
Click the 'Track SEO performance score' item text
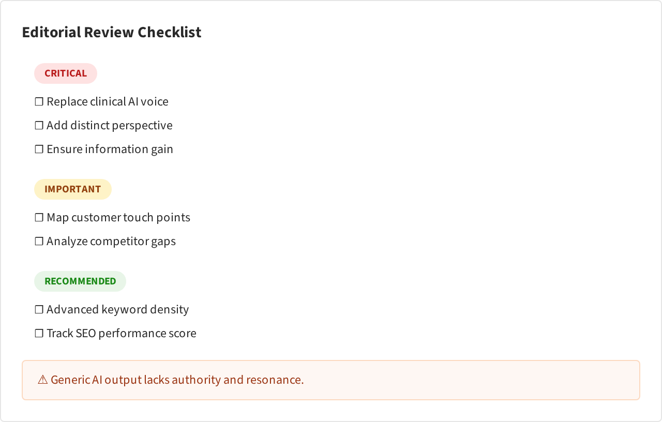point(122,334)
